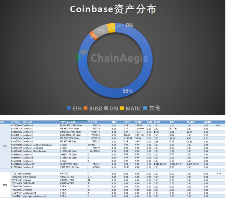226x199 pixels.
Task: Select the 3.9 TRX balance cell
Action: [x=73, y=174]
